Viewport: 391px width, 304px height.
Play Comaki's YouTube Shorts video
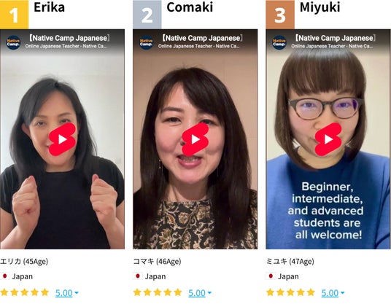[195, 139]
